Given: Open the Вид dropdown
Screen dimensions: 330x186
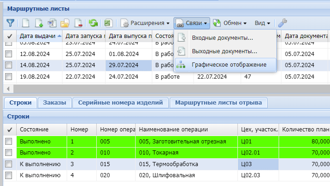Looking at the screenshot, I should tap(262, 23).
